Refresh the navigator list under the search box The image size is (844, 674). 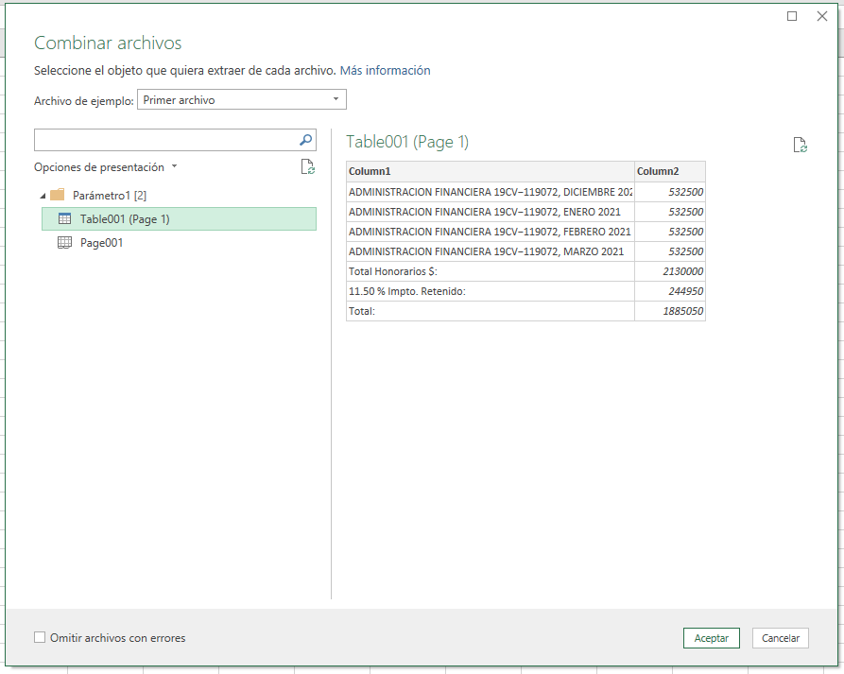pyautogui.click(x=307, y=167)
